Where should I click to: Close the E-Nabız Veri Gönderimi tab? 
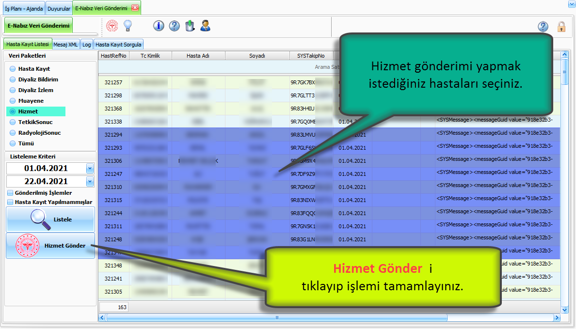coord(135,8)
